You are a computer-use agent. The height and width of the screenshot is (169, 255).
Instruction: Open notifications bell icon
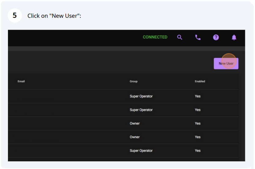[234, 37]
